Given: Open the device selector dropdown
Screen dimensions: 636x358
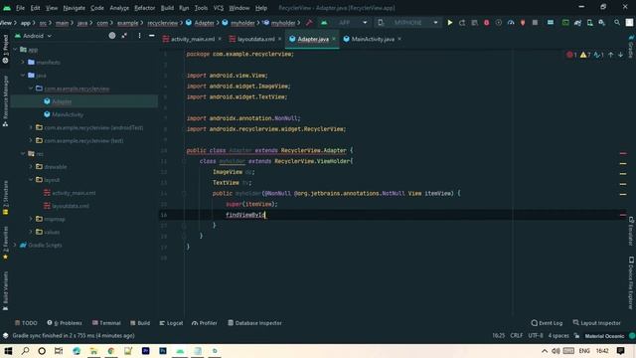Looking at the screenshot, I should pos(407,23).
